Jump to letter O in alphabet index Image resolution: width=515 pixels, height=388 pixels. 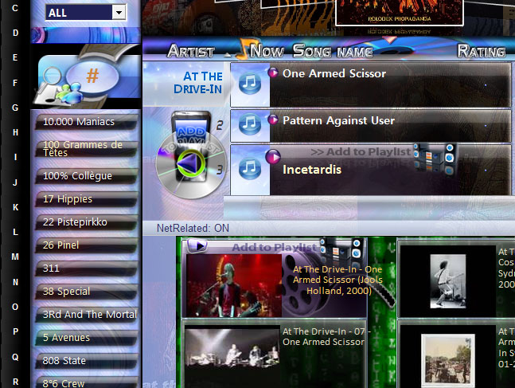click(x=15, y=307)
